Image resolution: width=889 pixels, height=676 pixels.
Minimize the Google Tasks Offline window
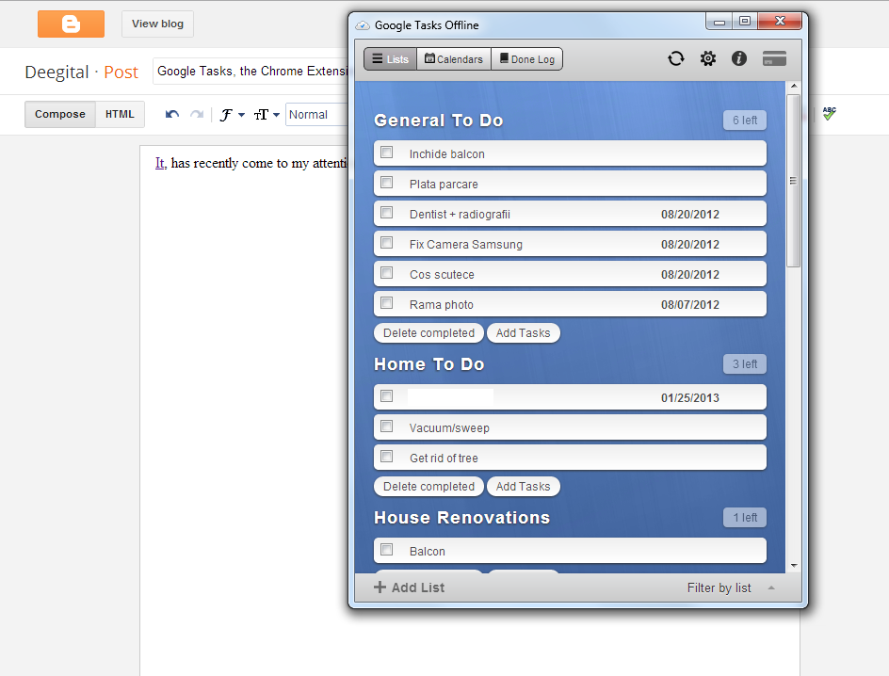(x=719, y=22)
